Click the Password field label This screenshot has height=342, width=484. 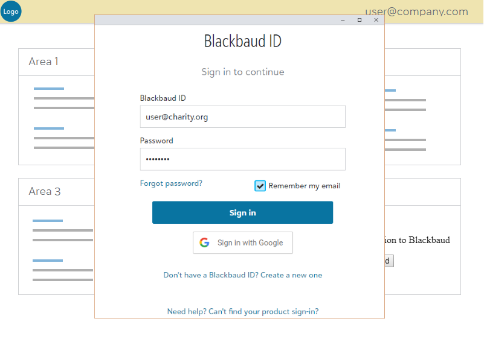(156, 141)
